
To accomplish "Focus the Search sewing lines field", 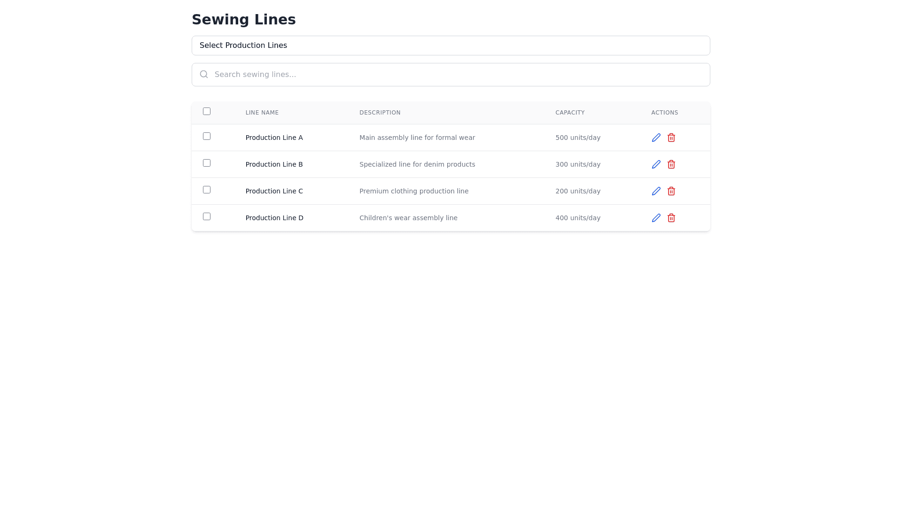I will click(458, 75).
